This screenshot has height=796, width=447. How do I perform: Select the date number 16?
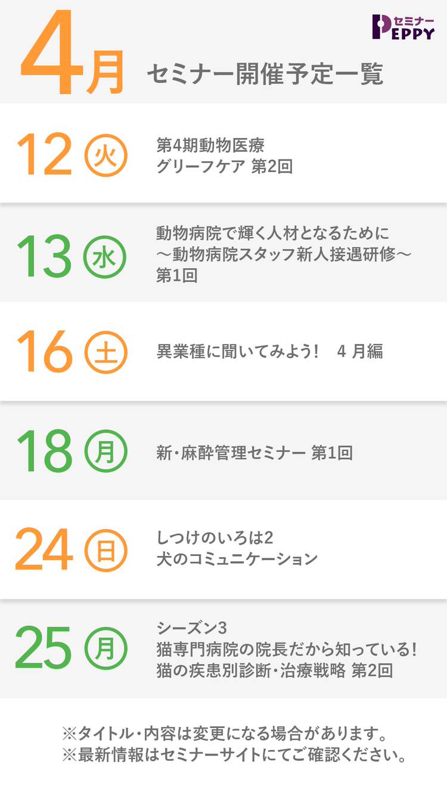pyautogui.click(x=44, y=352)
